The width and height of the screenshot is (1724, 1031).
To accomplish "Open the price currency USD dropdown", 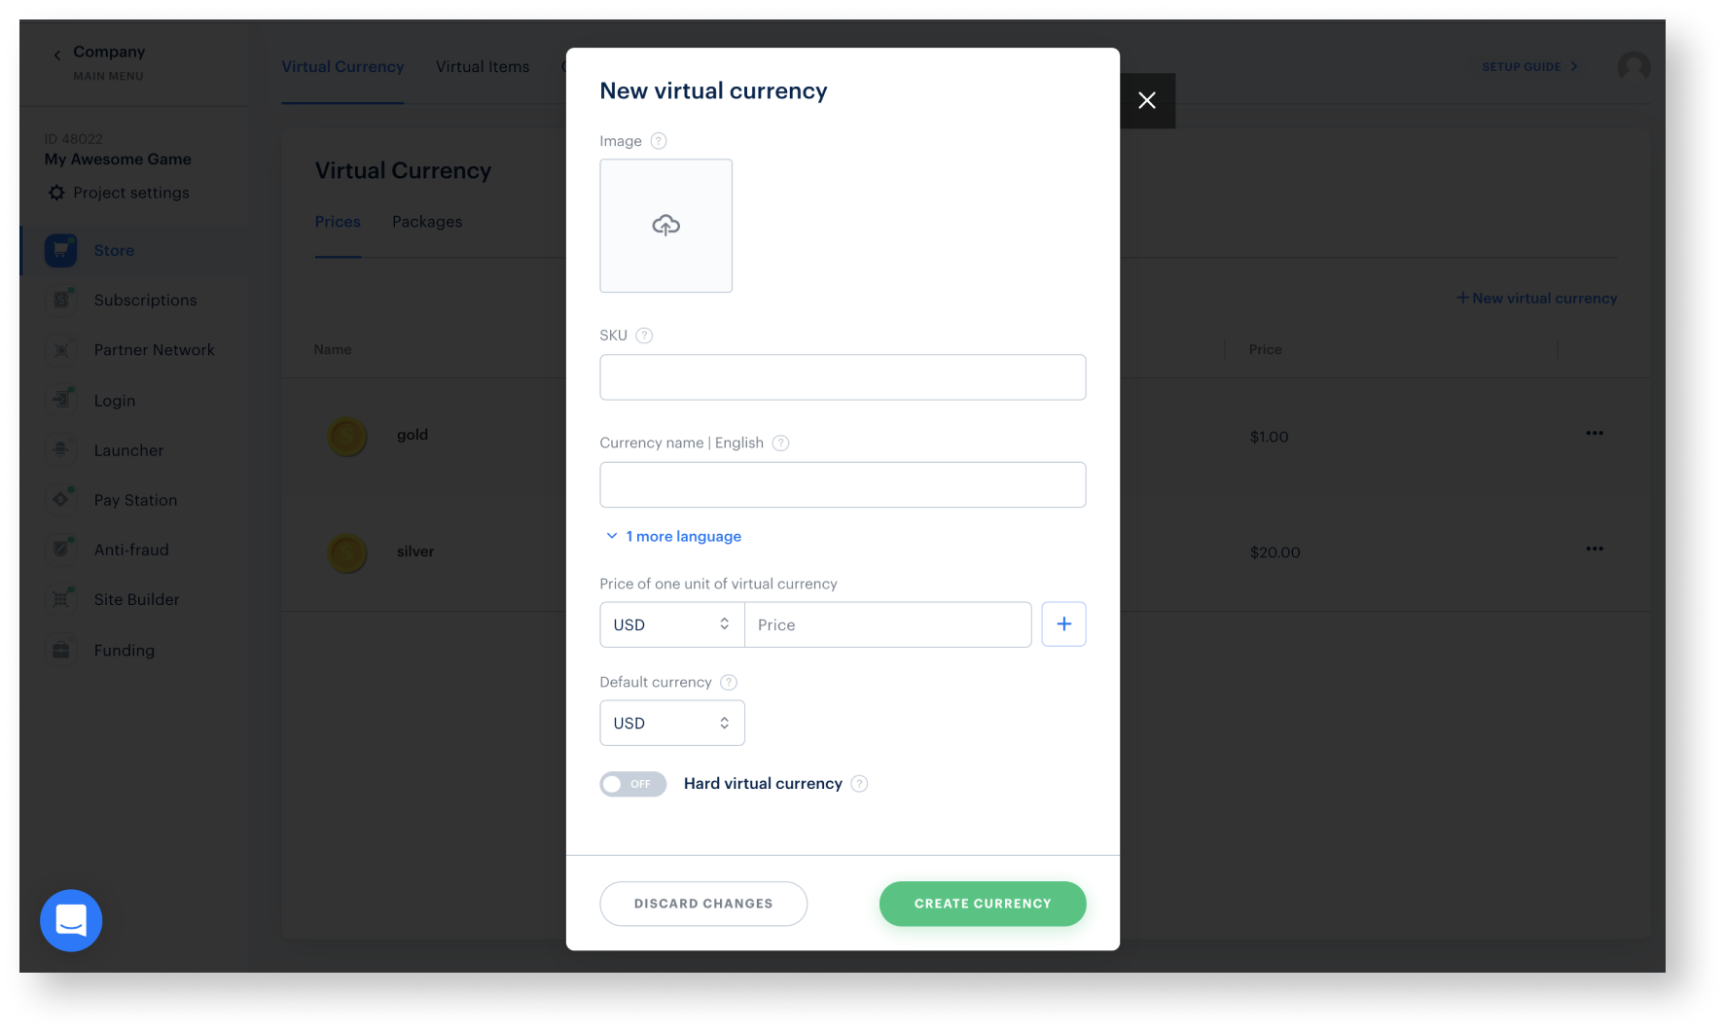I will click(x=671, y=624).
